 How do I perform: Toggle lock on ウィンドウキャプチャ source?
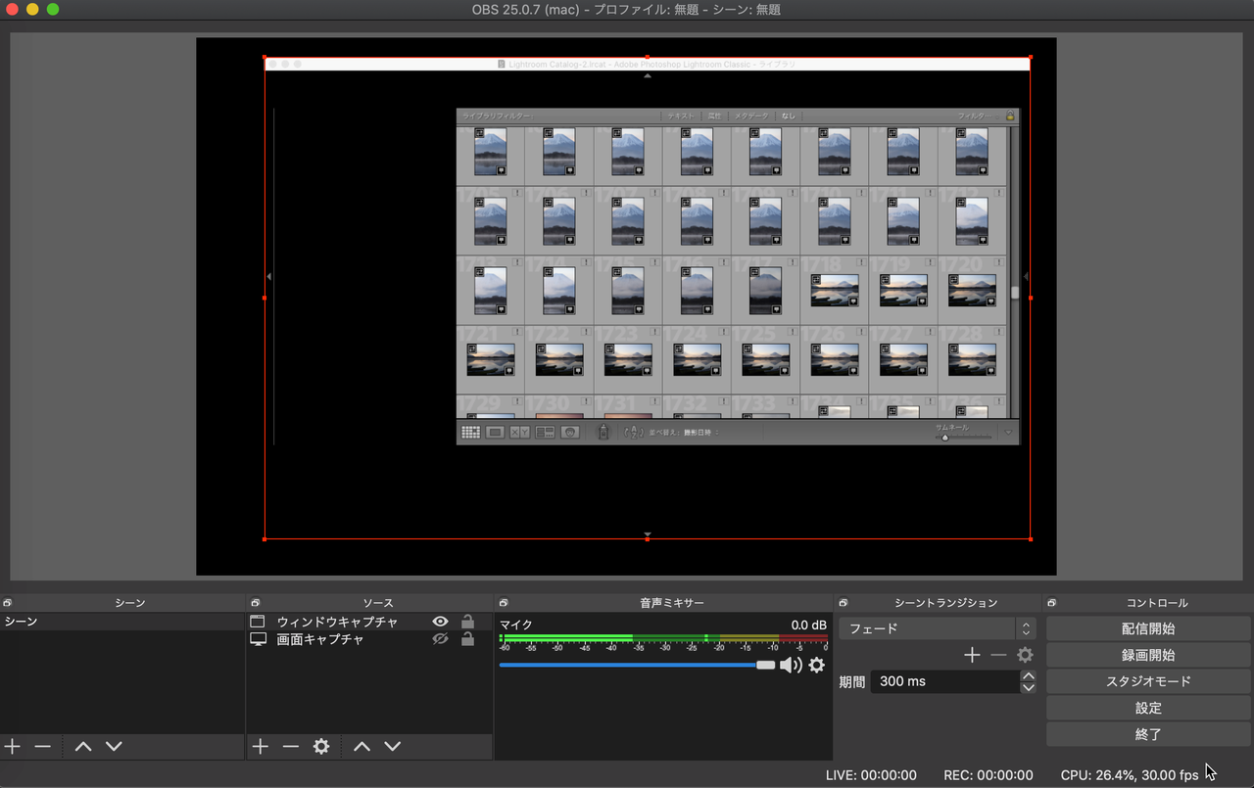click(x=468, y=622)
